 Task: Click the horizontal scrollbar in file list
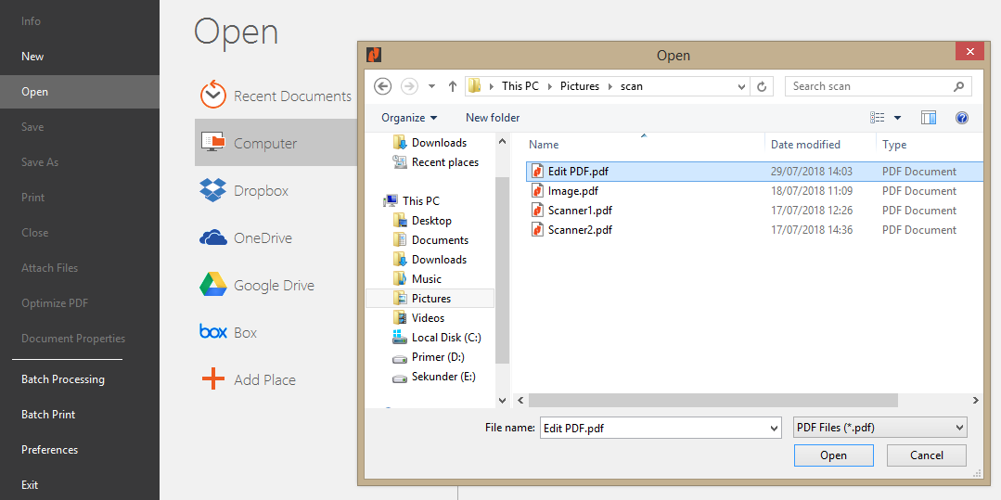click(x=713, y=400)
